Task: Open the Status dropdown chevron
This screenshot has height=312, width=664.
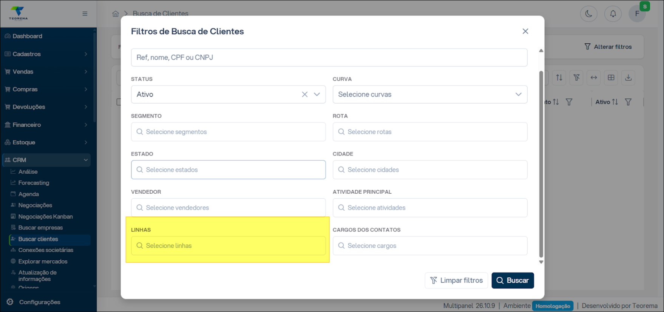Action: [317, 95]
